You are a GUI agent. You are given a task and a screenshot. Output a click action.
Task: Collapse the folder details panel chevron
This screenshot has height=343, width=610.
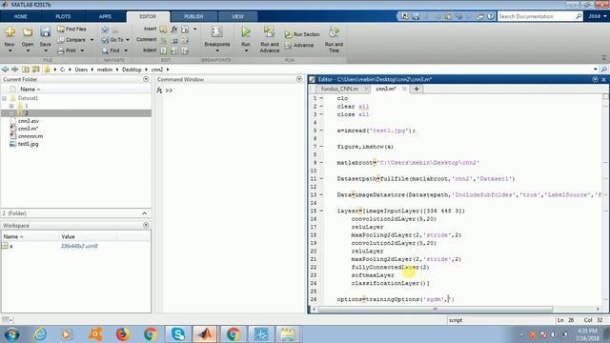coord(144,213)
